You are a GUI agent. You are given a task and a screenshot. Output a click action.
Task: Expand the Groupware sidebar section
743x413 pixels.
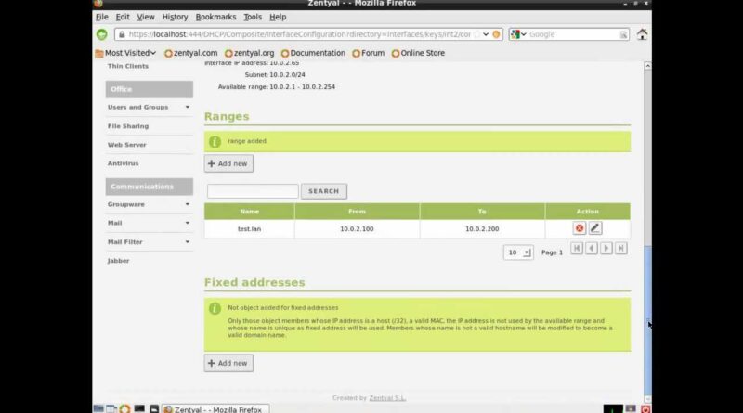(x=150, y=204)
